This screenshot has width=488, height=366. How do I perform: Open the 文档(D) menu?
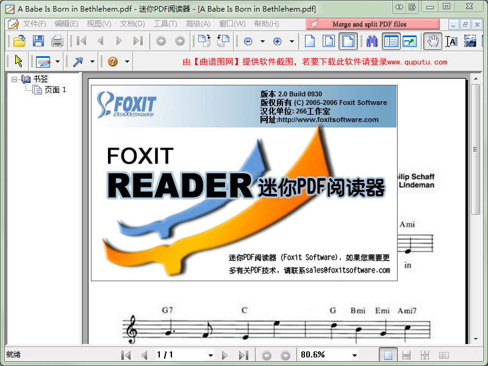click(x=132, y=24)
